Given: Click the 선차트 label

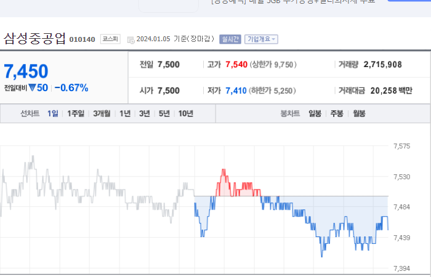Looking at the screenshot, I should [30, 113].
